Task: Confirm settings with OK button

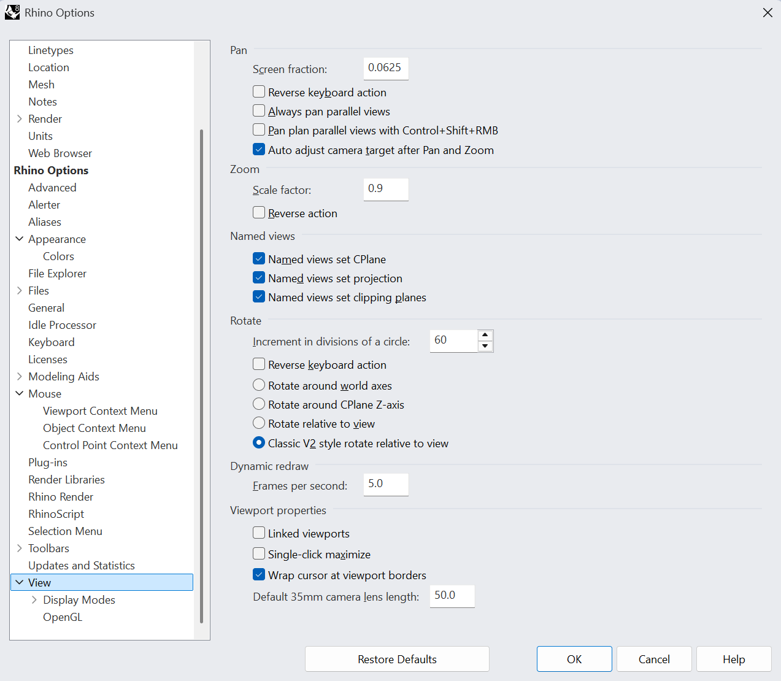Action: click(574, 659)
